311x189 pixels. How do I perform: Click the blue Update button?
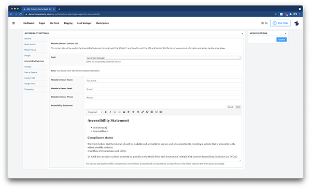281,39
